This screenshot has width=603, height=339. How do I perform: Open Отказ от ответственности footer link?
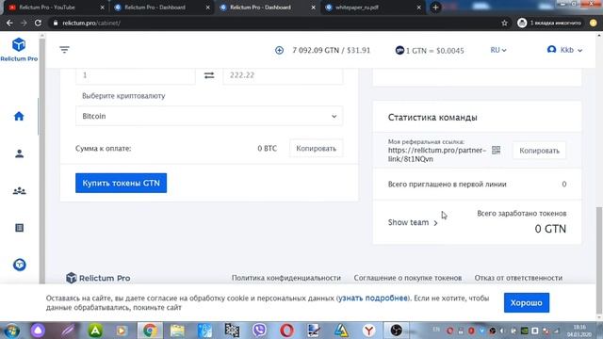point(518,278)
